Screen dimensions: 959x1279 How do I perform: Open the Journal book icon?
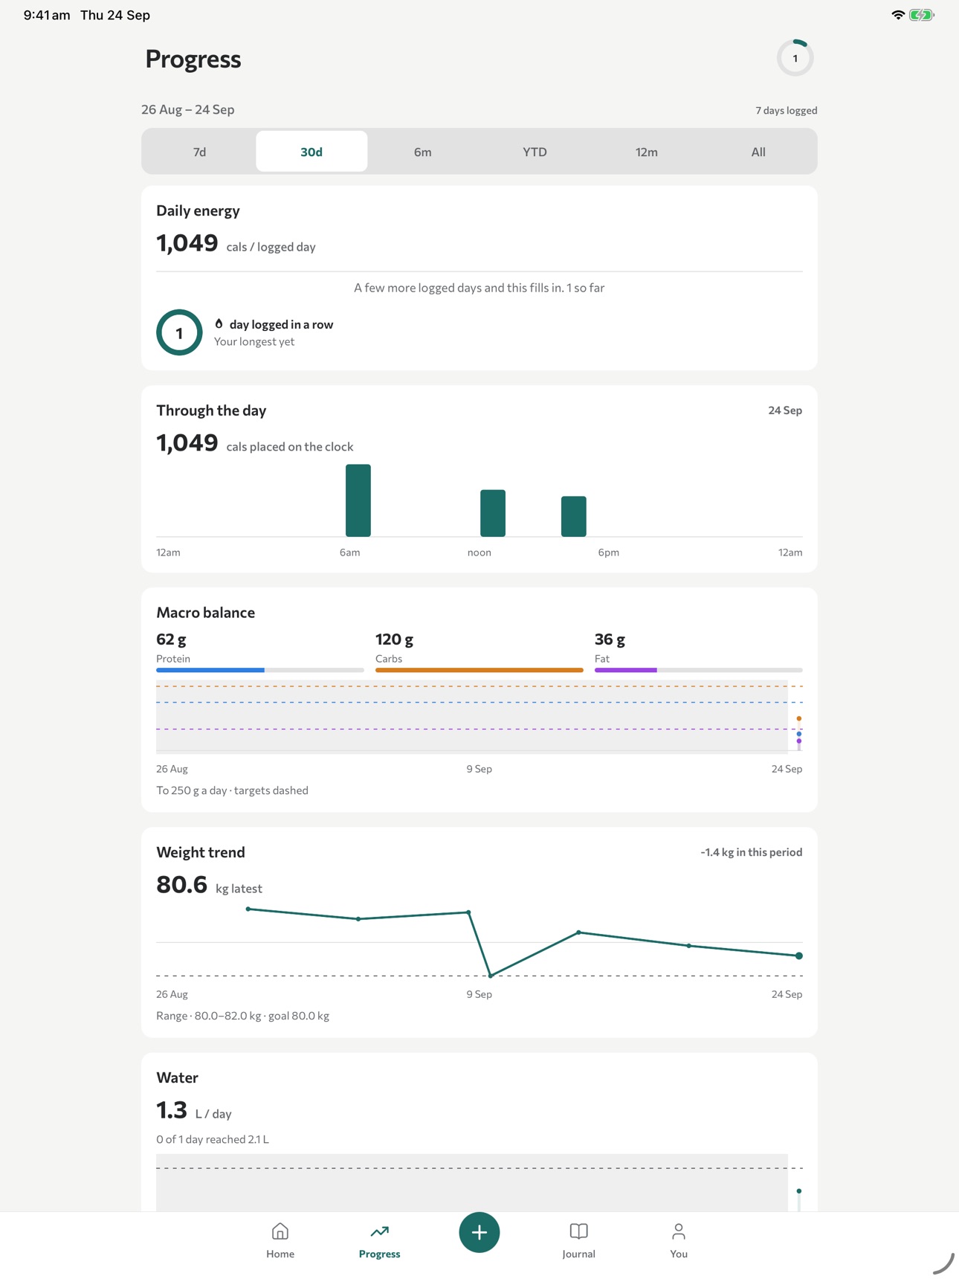[578, 1231]
